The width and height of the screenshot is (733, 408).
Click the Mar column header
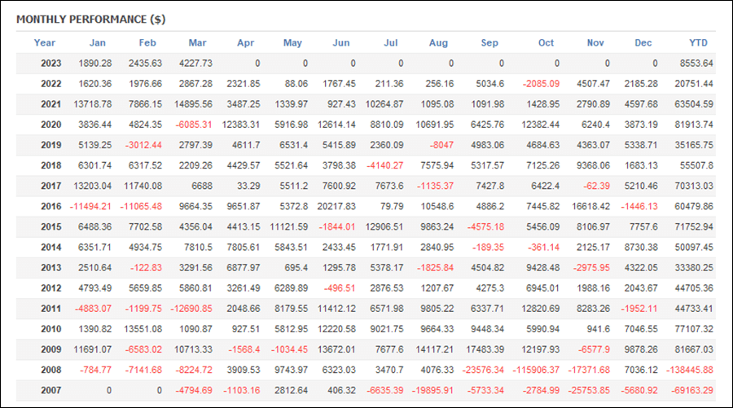197,42
